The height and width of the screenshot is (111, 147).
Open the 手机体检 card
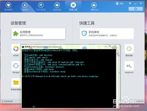coord(107,34)
